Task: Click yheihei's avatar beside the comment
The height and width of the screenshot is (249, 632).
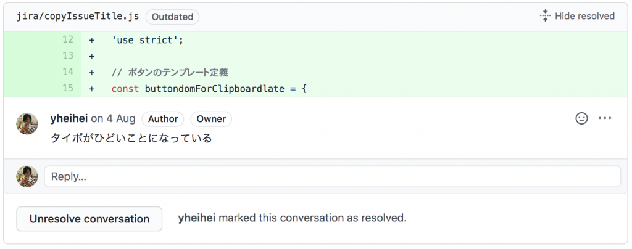Action: point(27,123)
